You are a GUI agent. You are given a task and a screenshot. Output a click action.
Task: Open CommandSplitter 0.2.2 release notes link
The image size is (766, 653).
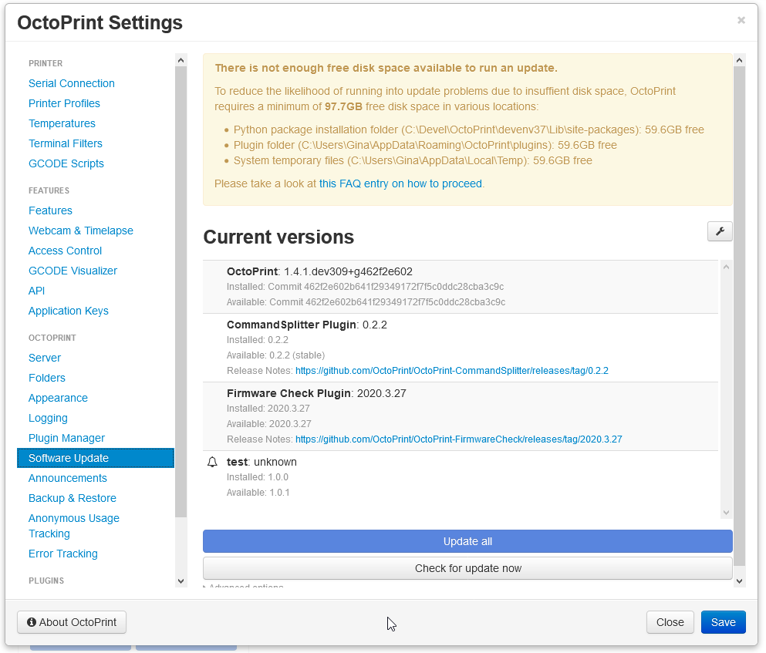451,370
